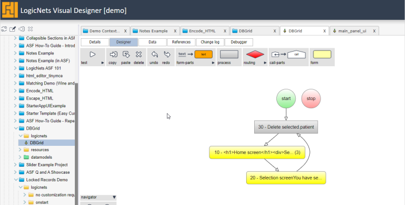Click the paste toolbar icon
Image resolution: width=405 pixels, height=205 pixels.
pyautogui.click(x=126, y=54)
